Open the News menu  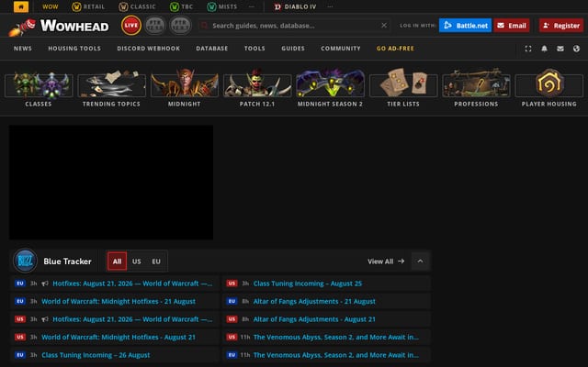pos(23,49)
